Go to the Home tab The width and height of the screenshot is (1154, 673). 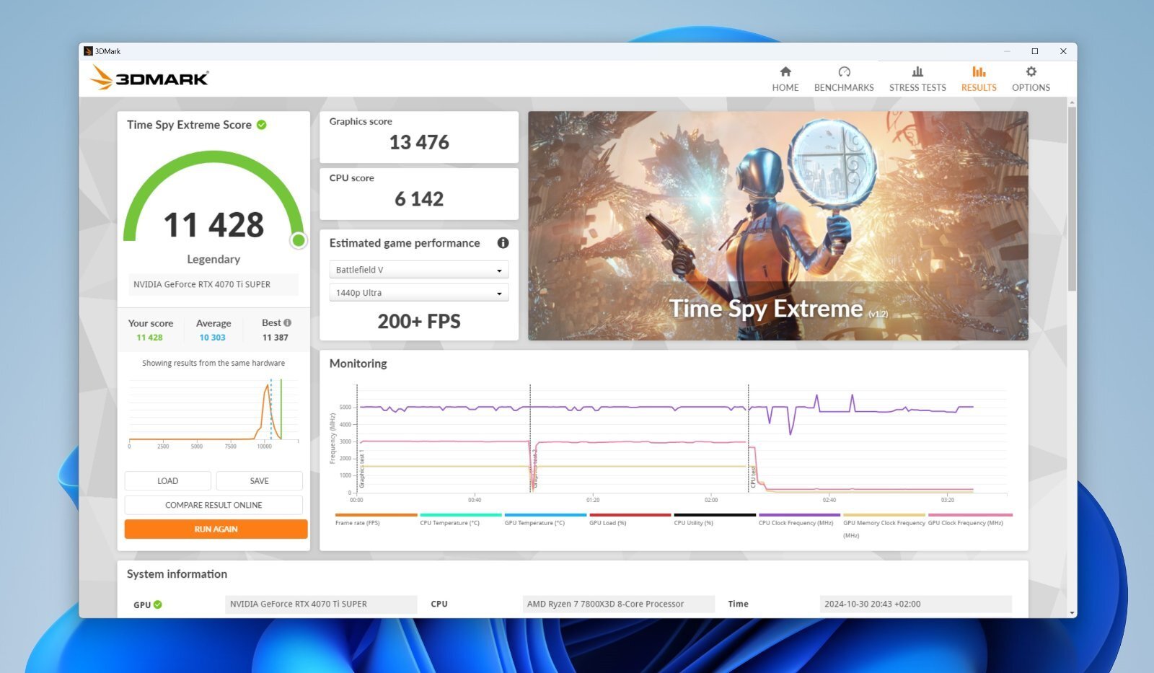tap(785, 79)
